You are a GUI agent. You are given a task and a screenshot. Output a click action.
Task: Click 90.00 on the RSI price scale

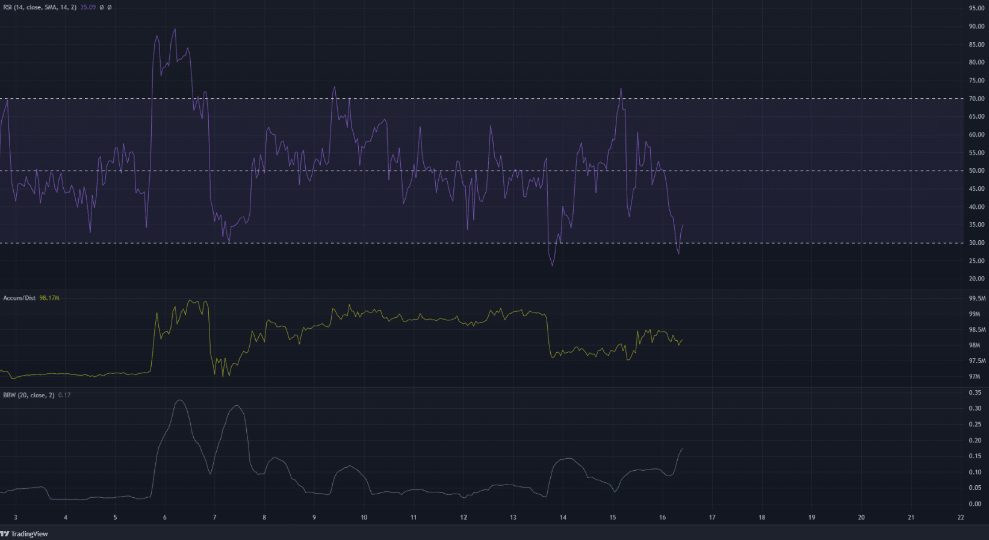pos(976,26)
